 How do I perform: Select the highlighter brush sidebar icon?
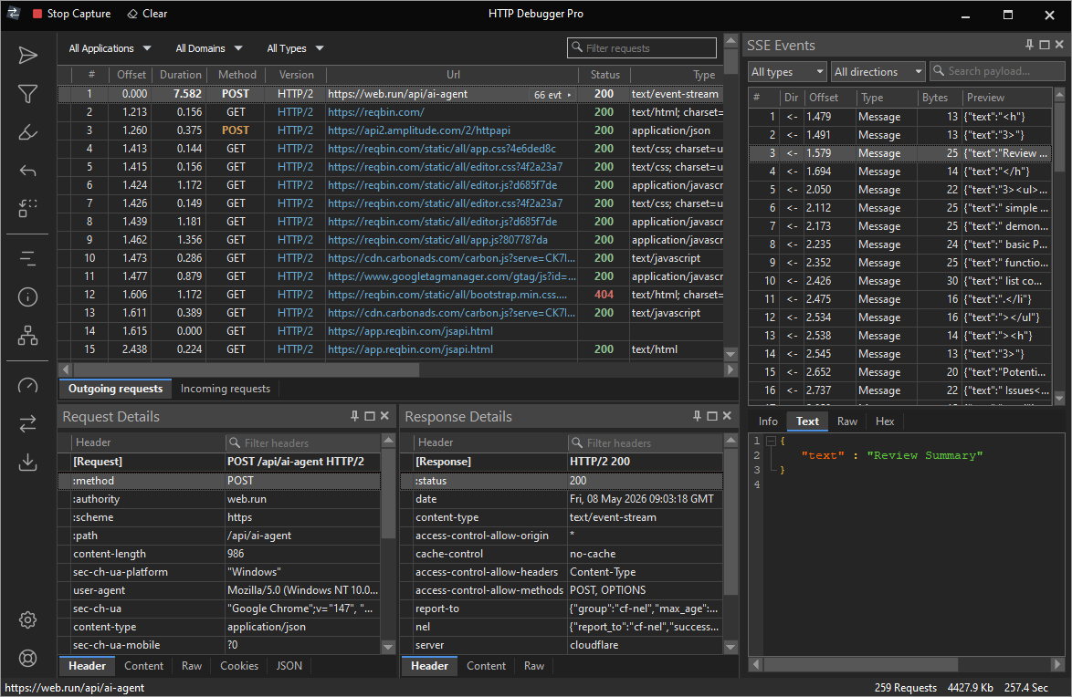click(27, 132)
